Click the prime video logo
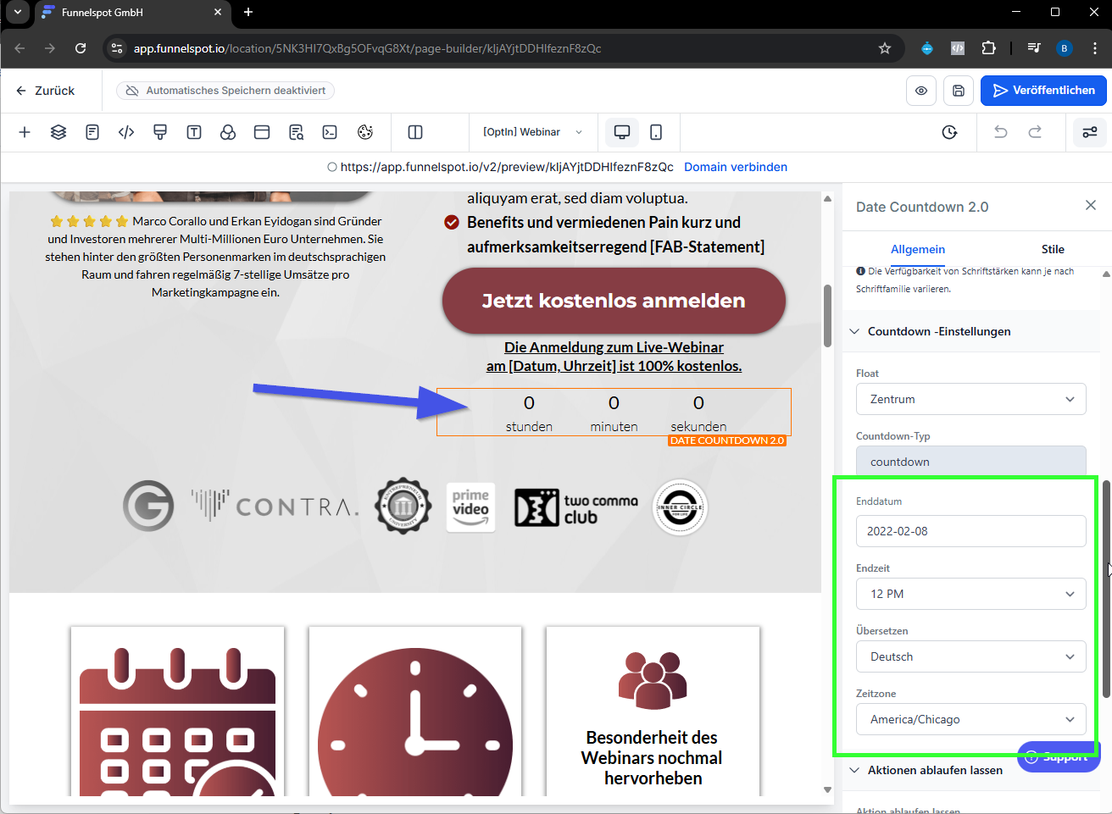This screenshot has height=814, width=1112. click(470, 507)
